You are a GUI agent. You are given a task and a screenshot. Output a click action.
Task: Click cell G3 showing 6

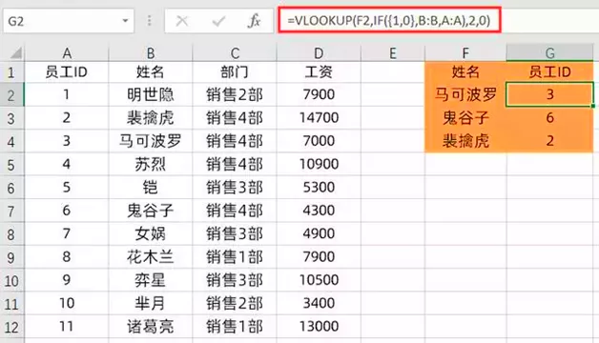click(x=549, y=118)
